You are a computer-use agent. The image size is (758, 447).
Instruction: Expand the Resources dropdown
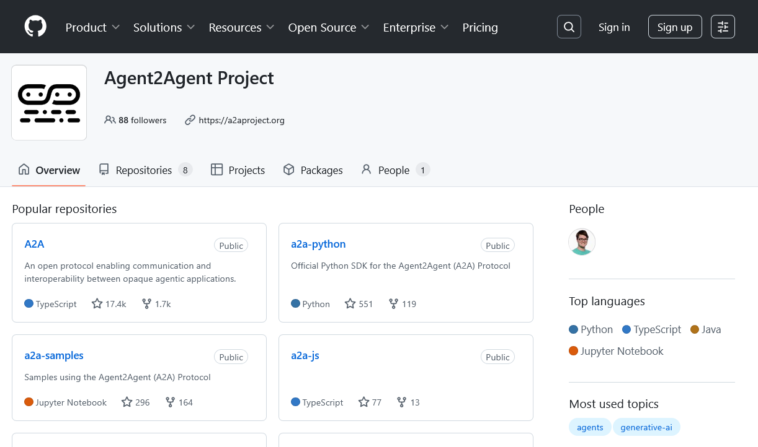pyautogui.click(x=241, y=27)
